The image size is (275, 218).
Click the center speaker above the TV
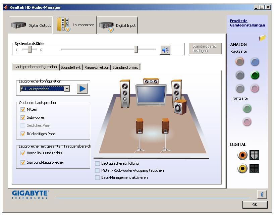[x=151, y=81]
